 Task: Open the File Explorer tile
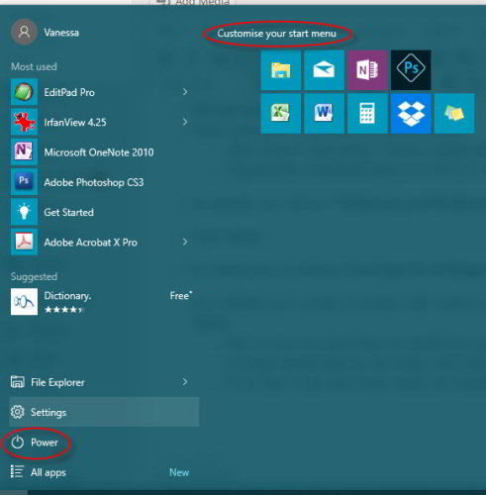(281, 70)
